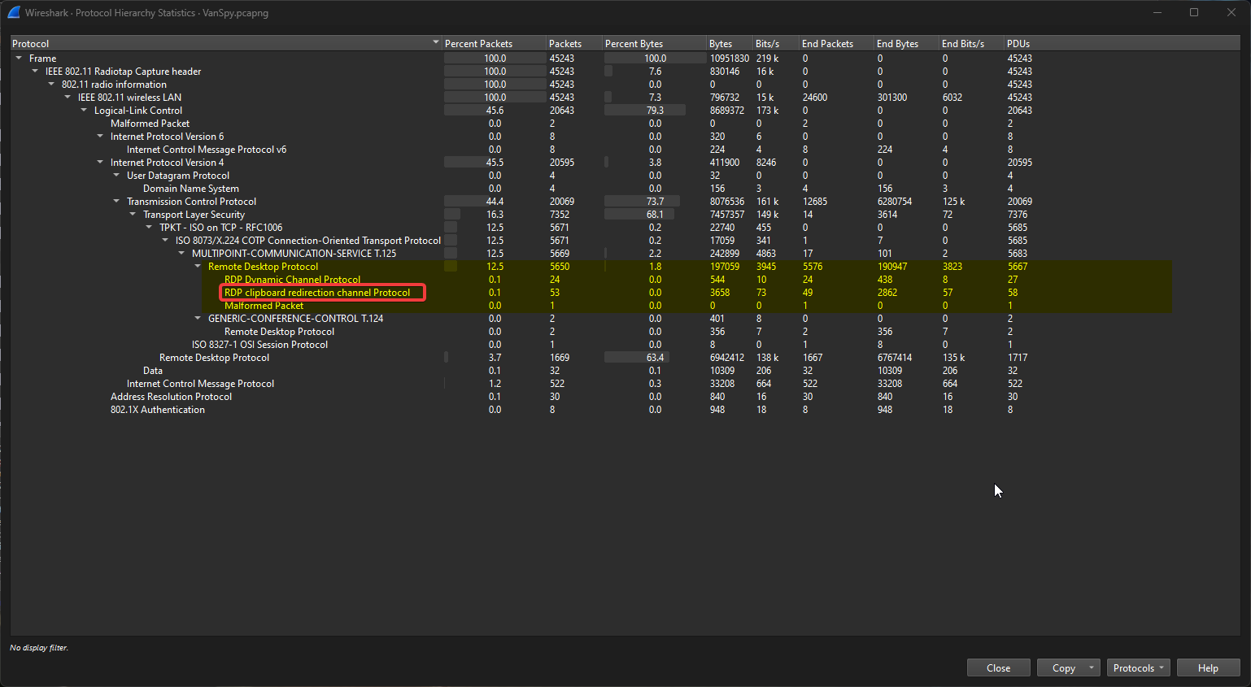This screenshot has width=1251, height=687.
Task: Click the 6942412 bytes value
Action: click(727, 358)
